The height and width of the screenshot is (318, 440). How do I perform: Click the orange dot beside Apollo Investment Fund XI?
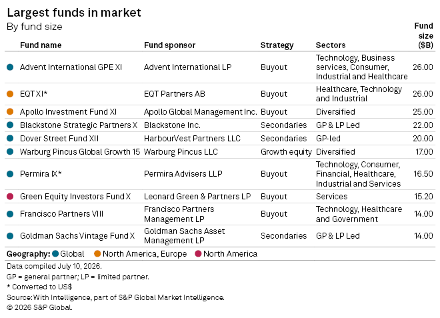[10, 112]
